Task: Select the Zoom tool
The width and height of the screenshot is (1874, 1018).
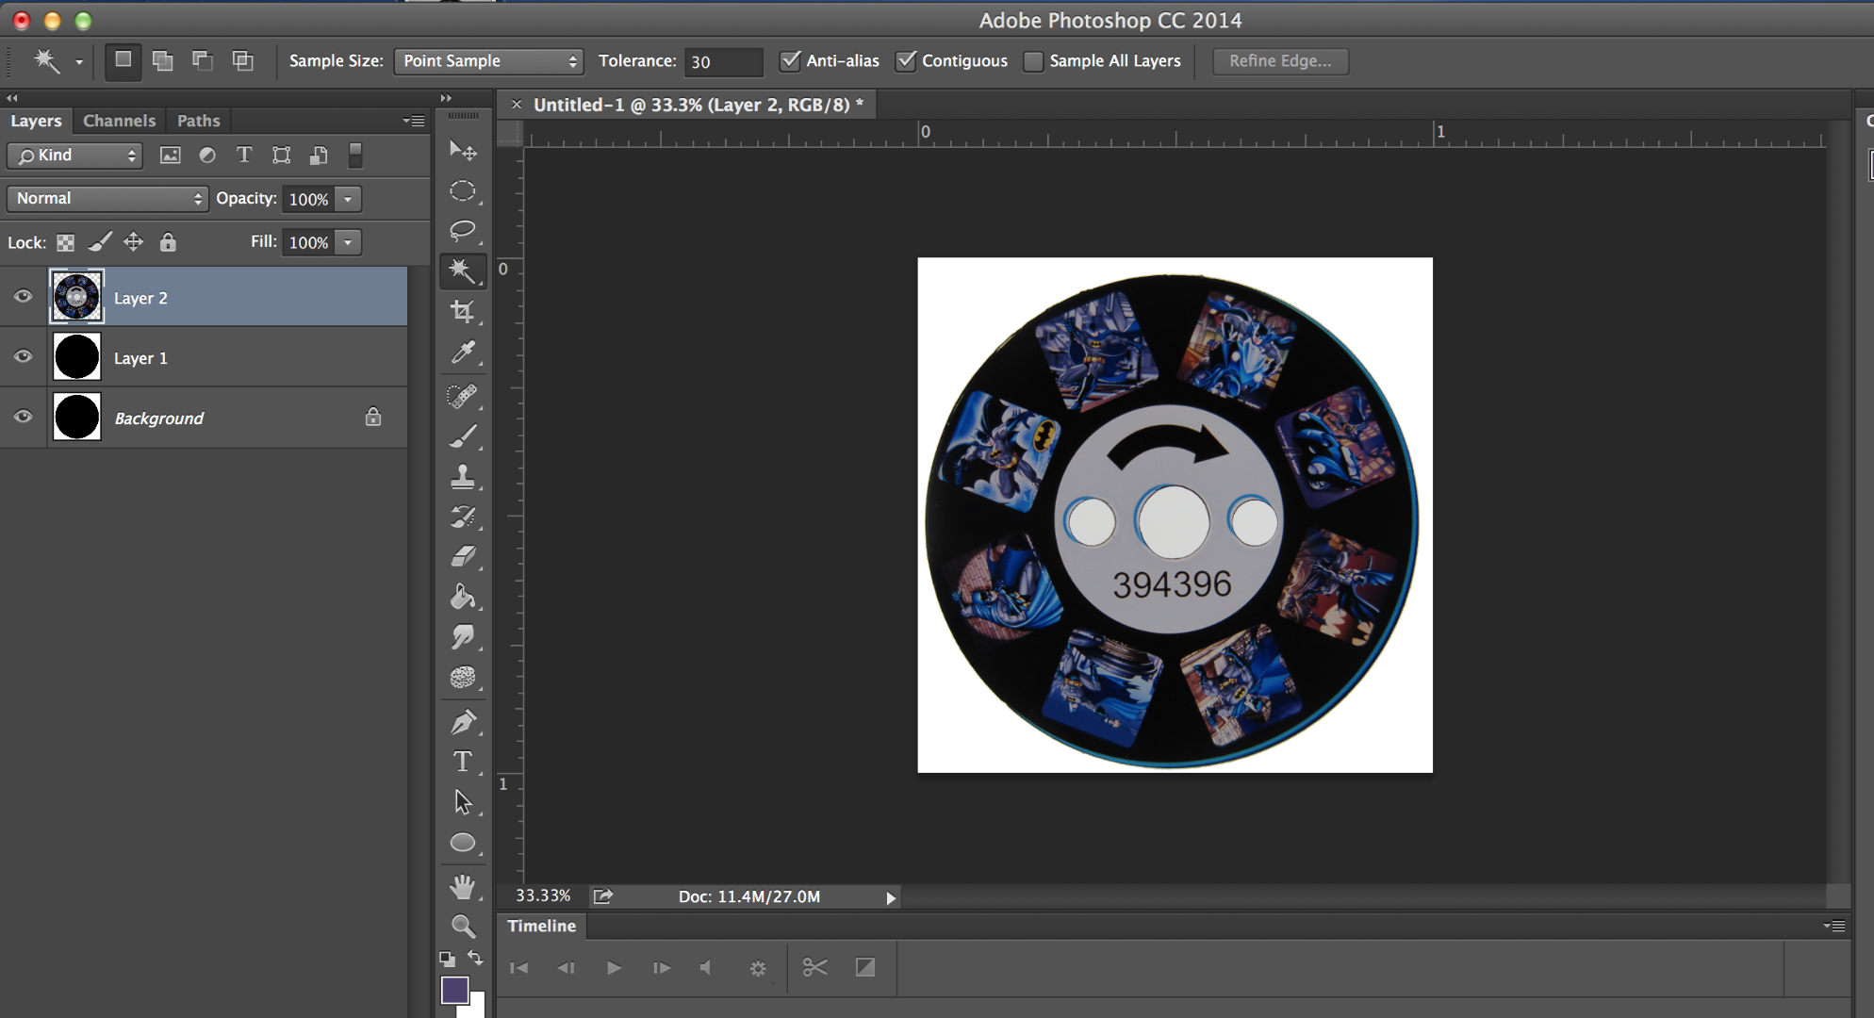Action: (x=462, y=927)
